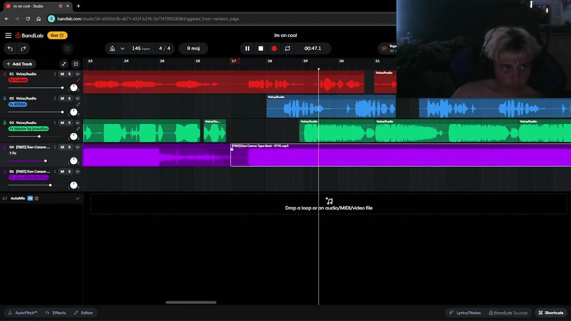Open track 03 three-dot menu

pyautogui.click(x=55, y=123)
